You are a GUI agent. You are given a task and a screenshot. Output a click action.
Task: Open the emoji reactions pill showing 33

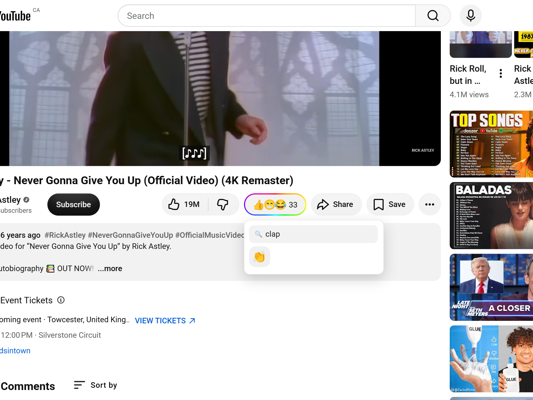tap(275, 204)
